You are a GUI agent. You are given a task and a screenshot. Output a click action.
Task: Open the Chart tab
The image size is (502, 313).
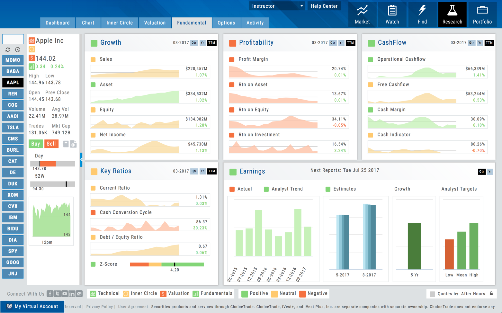click(x=88, y=23)
